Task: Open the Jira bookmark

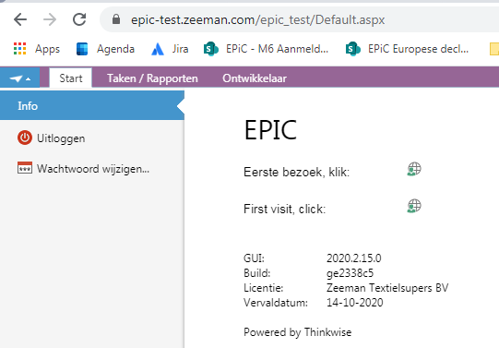Action: [x=170, y=49]
